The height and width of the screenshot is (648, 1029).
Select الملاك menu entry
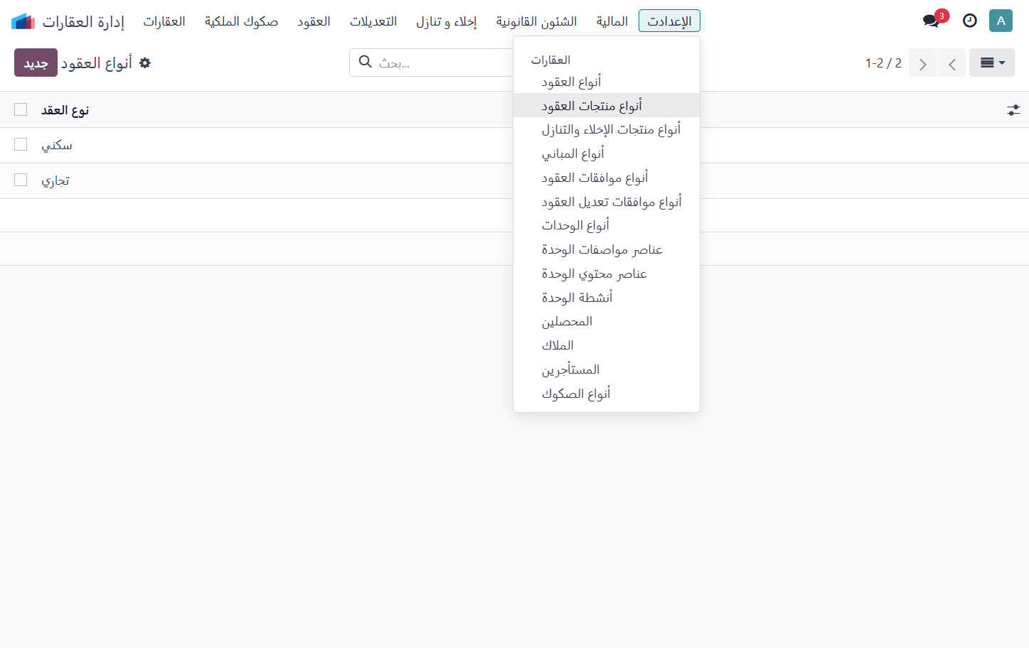[607, 345]
